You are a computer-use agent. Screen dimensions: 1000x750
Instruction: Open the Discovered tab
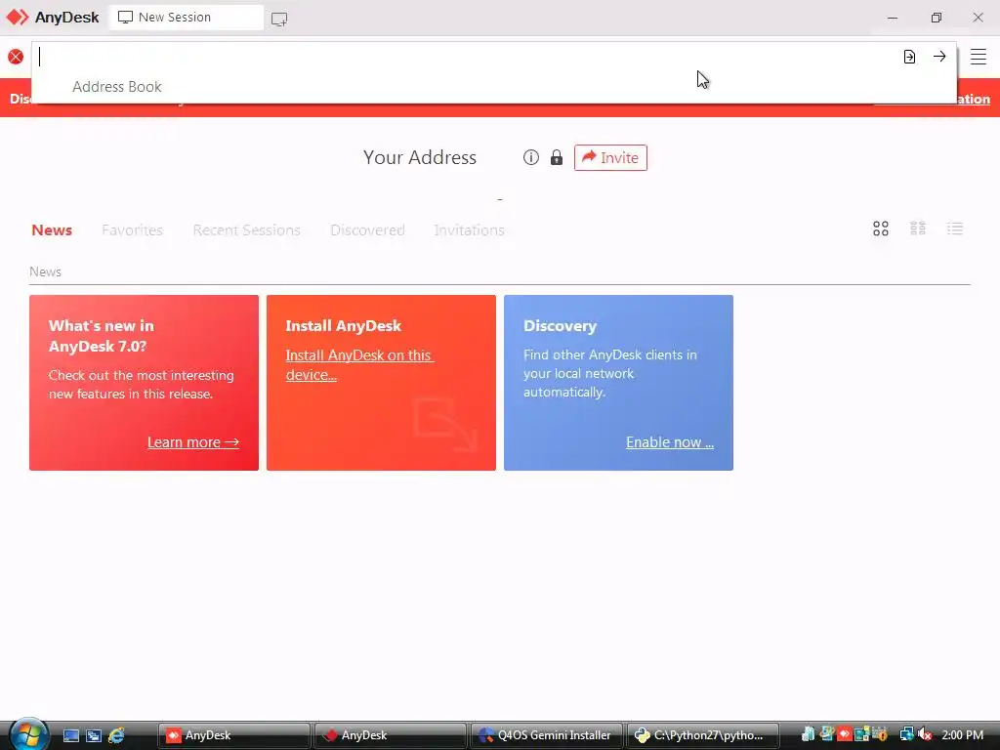click(367, 230)
